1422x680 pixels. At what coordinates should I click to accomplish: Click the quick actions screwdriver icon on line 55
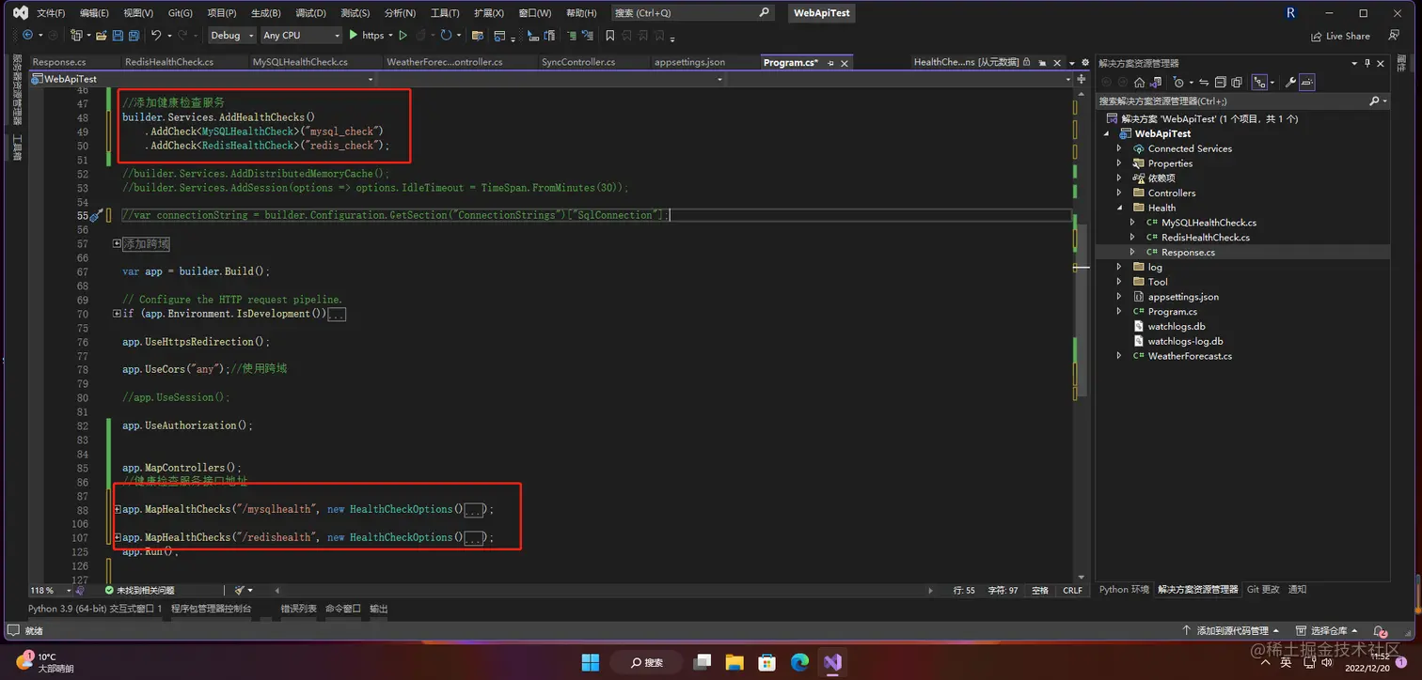[x=95, y=215]
